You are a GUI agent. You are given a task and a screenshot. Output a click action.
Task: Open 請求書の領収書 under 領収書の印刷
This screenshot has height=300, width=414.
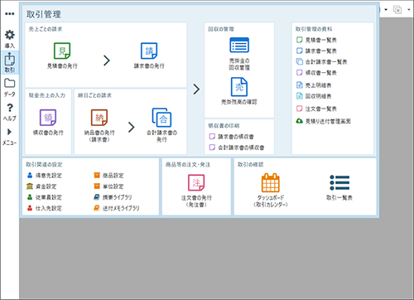tap(231, 137)
